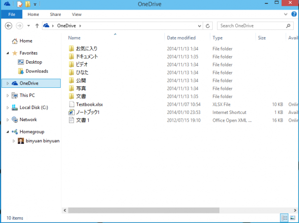Click the Properties quick access icon

click(x=20, y=4)
